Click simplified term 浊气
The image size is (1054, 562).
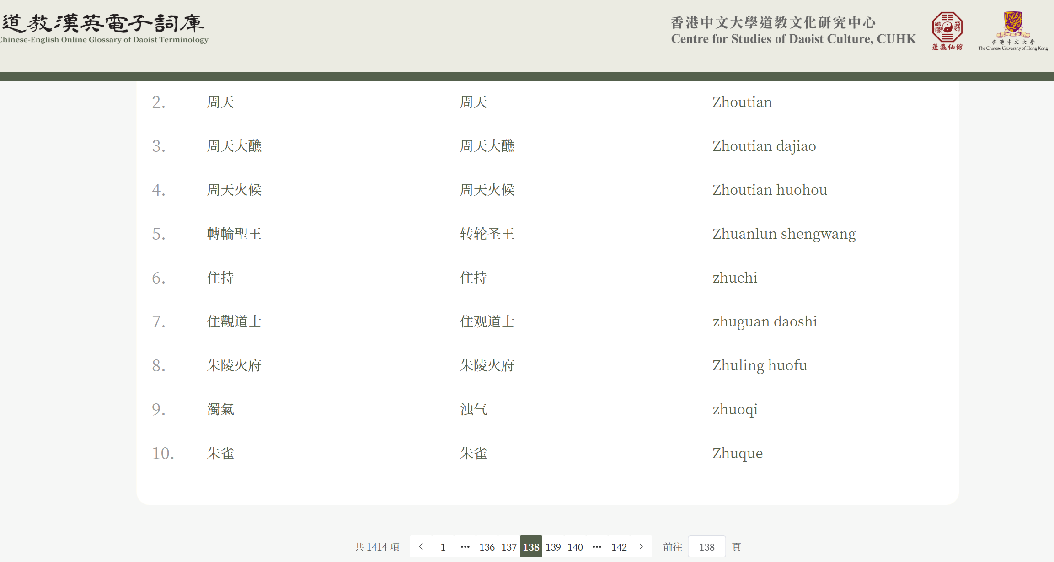[473, 409]
